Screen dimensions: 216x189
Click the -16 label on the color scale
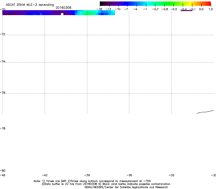[x=99, y=9]
